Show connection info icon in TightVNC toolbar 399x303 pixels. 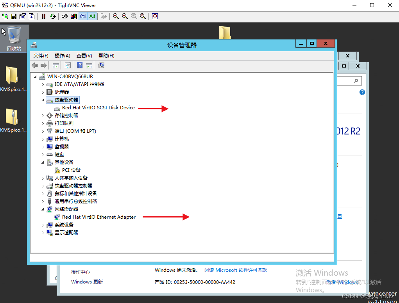[32, 16]
